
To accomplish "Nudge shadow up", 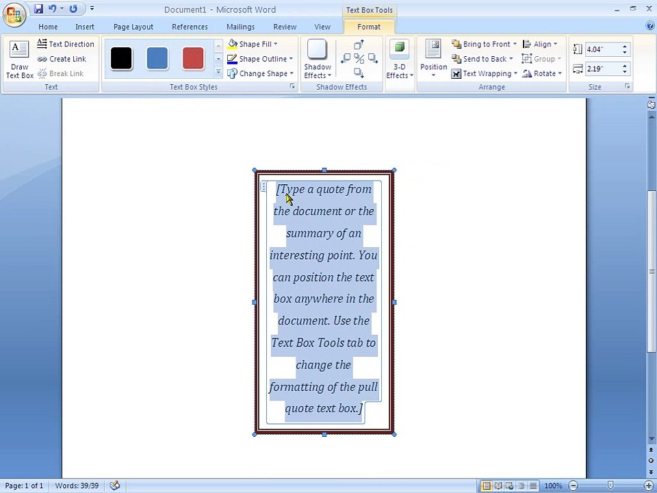I will pyautogui.click(x=359, y=45).
